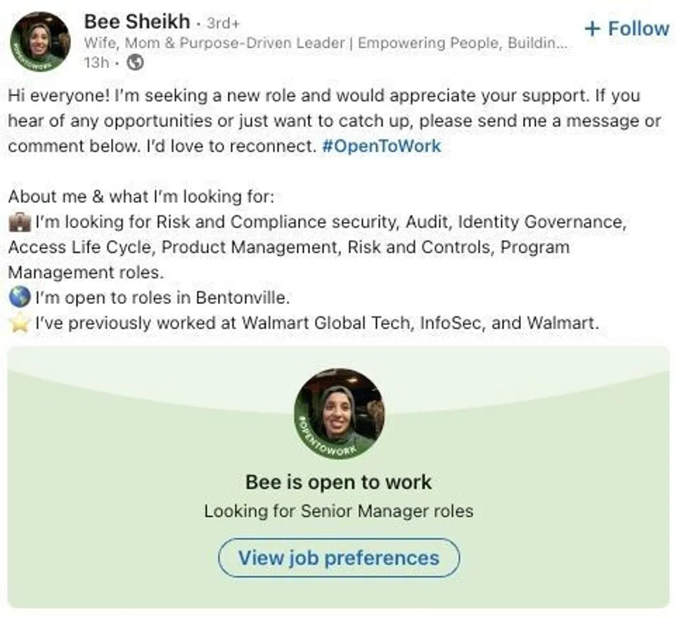
Task: Click the briefcase emoji icon
Action: coord(20,223)
